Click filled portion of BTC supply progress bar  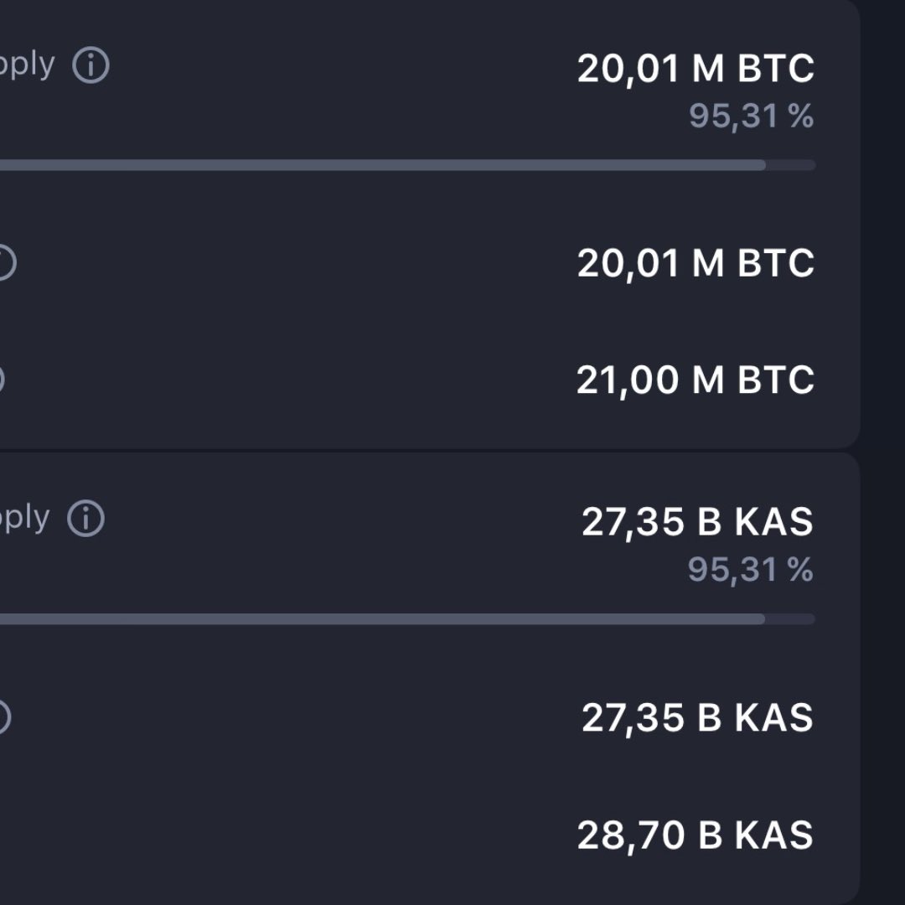(x=377, y=165)
